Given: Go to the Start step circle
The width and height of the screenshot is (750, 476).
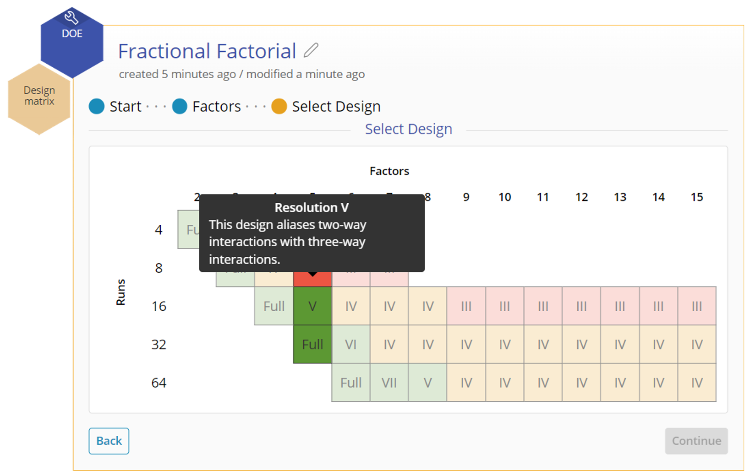Looking at the screenshot, I should tap(97, 107).
